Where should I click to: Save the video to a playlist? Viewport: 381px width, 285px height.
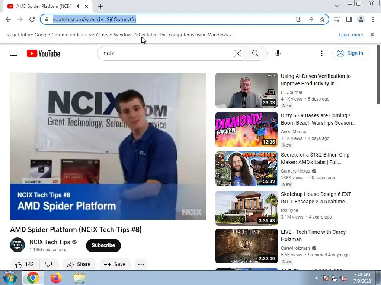coord(115,264)
